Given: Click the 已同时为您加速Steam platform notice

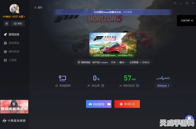Looking at the screenshot, I should 113,55.
